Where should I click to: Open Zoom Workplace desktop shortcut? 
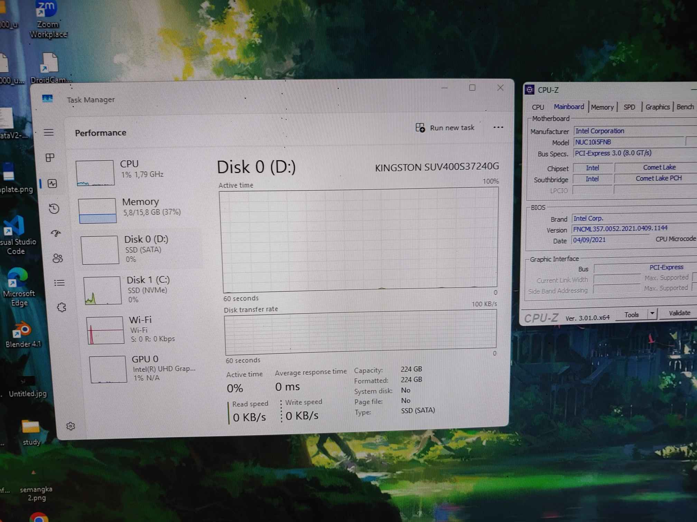click(x=47, y=20)
